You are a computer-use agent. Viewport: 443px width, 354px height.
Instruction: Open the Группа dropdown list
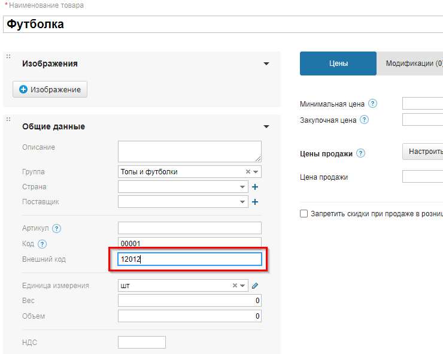[x=256, y=172]
